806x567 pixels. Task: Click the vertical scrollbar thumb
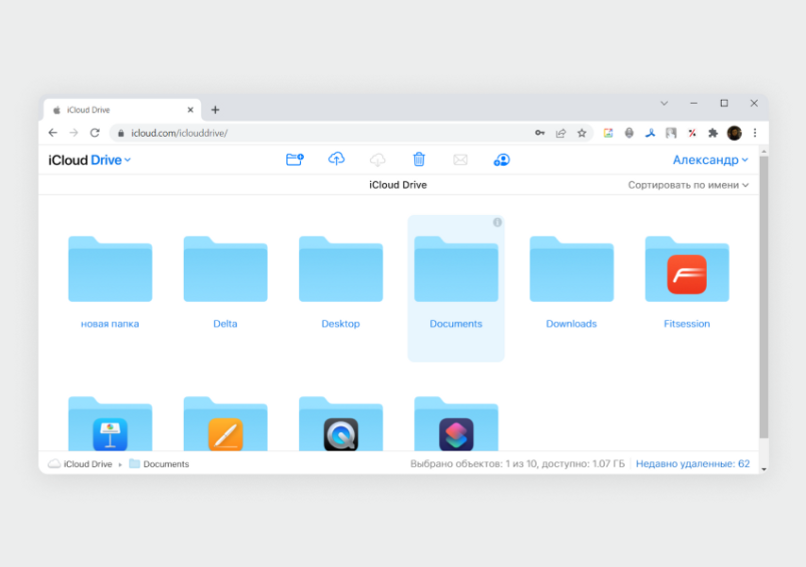(764, 298)
